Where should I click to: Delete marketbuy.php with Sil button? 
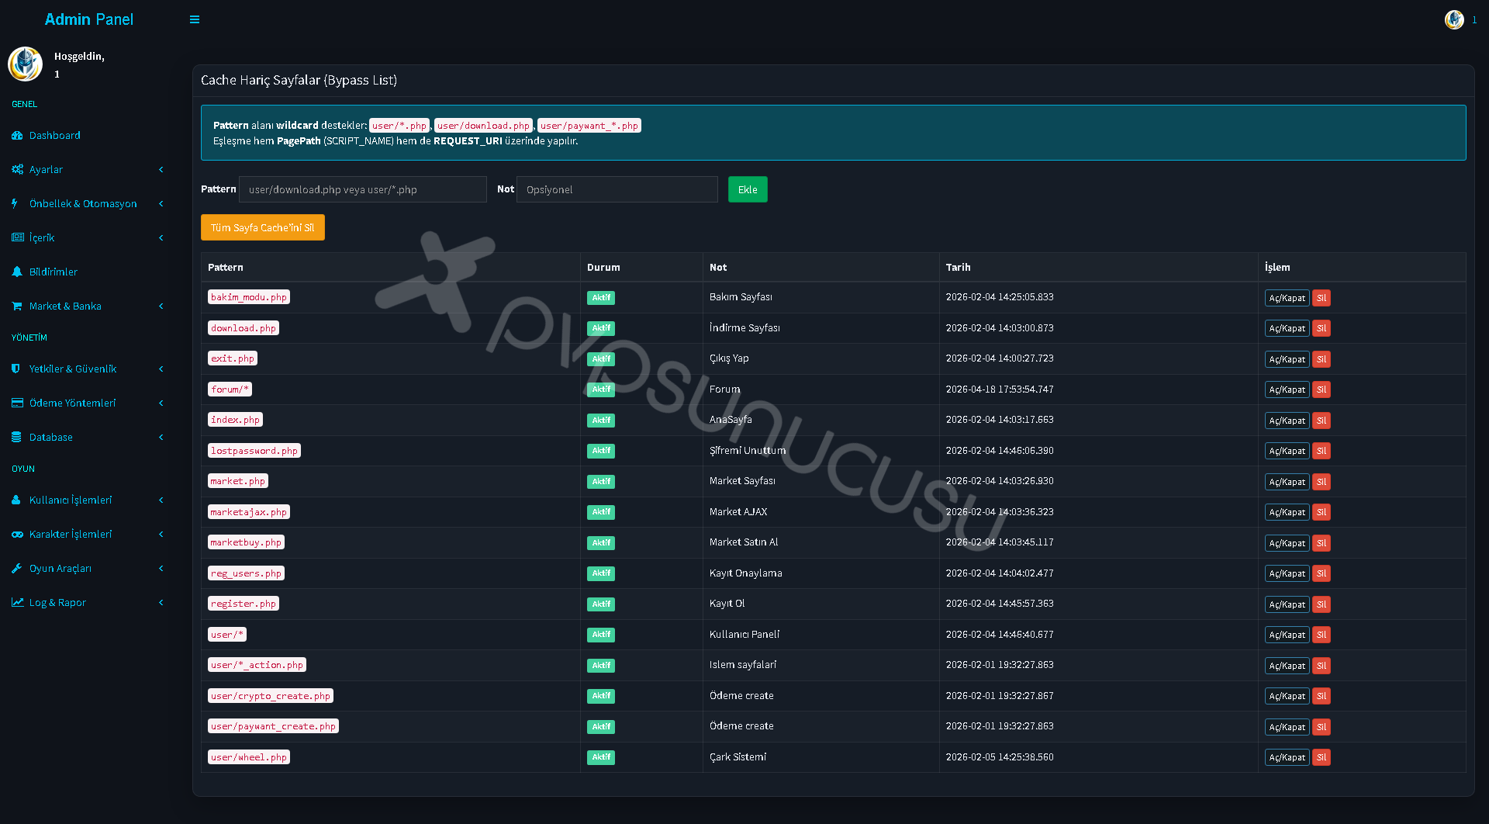coord(1321,543)
